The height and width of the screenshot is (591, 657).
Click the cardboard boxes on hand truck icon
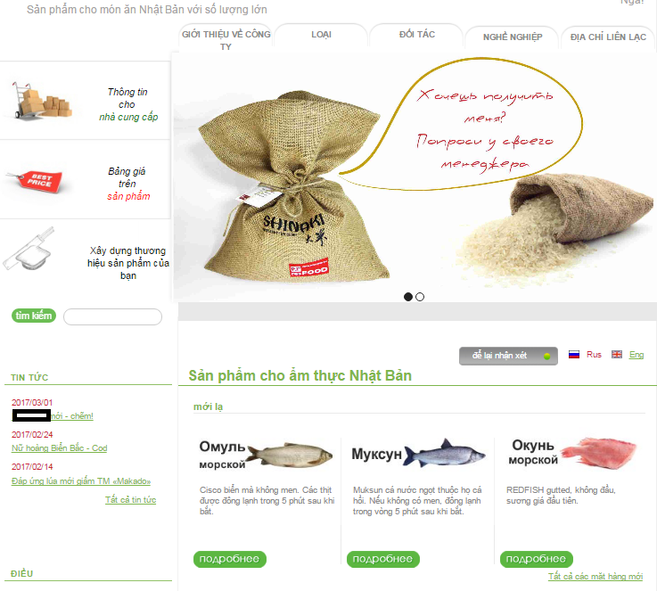[42, 101]
